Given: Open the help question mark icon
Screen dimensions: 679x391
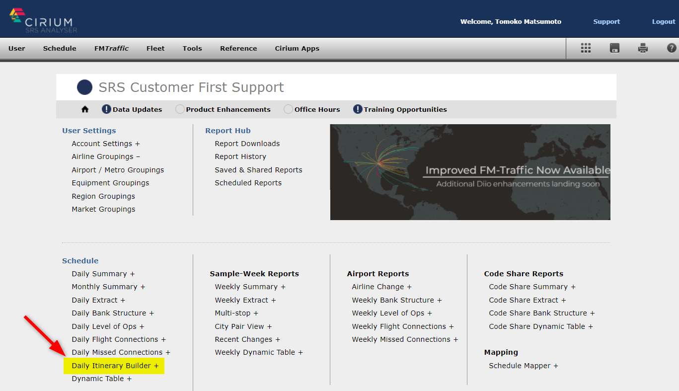Looking at the screenshot, I should tap(672, 48).
